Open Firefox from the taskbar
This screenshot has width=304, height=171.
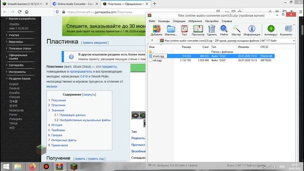[32, 167]
